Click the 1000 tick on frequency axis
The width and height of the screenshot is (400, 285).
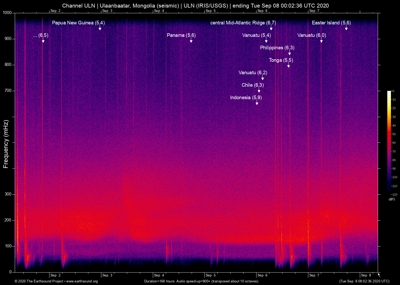7,13
